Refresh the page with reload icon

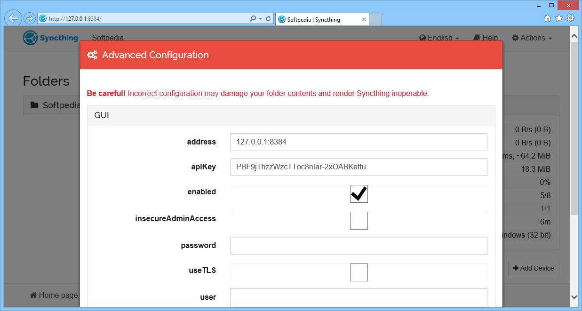[268, 18]
